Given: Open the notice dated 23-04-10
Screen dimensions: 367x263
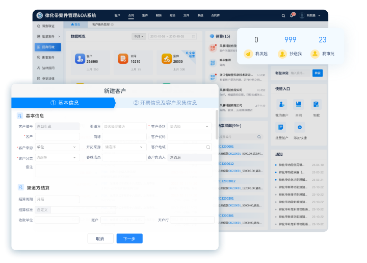Looking at the screenshot, I should (x=299, y=165).
